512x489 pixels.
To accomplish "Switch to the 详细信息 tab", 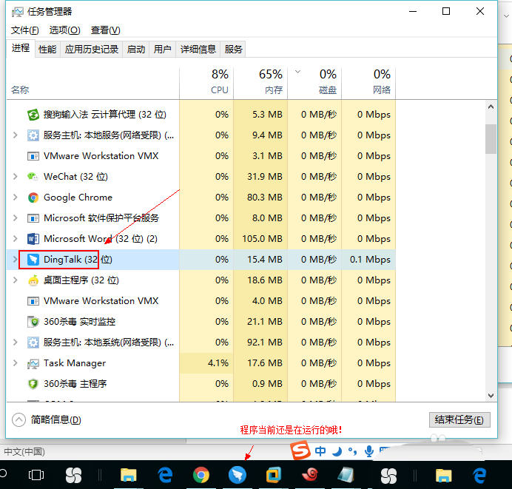I will (198, 50).
